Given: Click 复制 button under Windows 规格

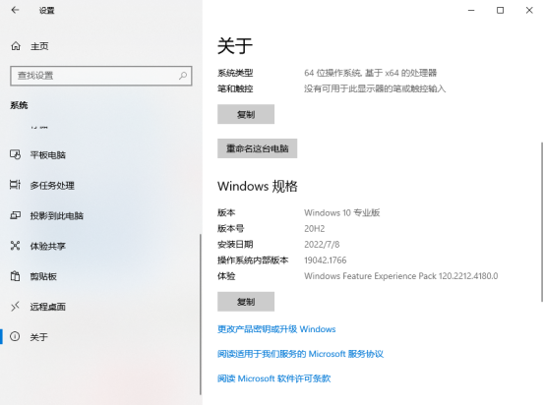Looking at the screenshot, I should point(246,302).
